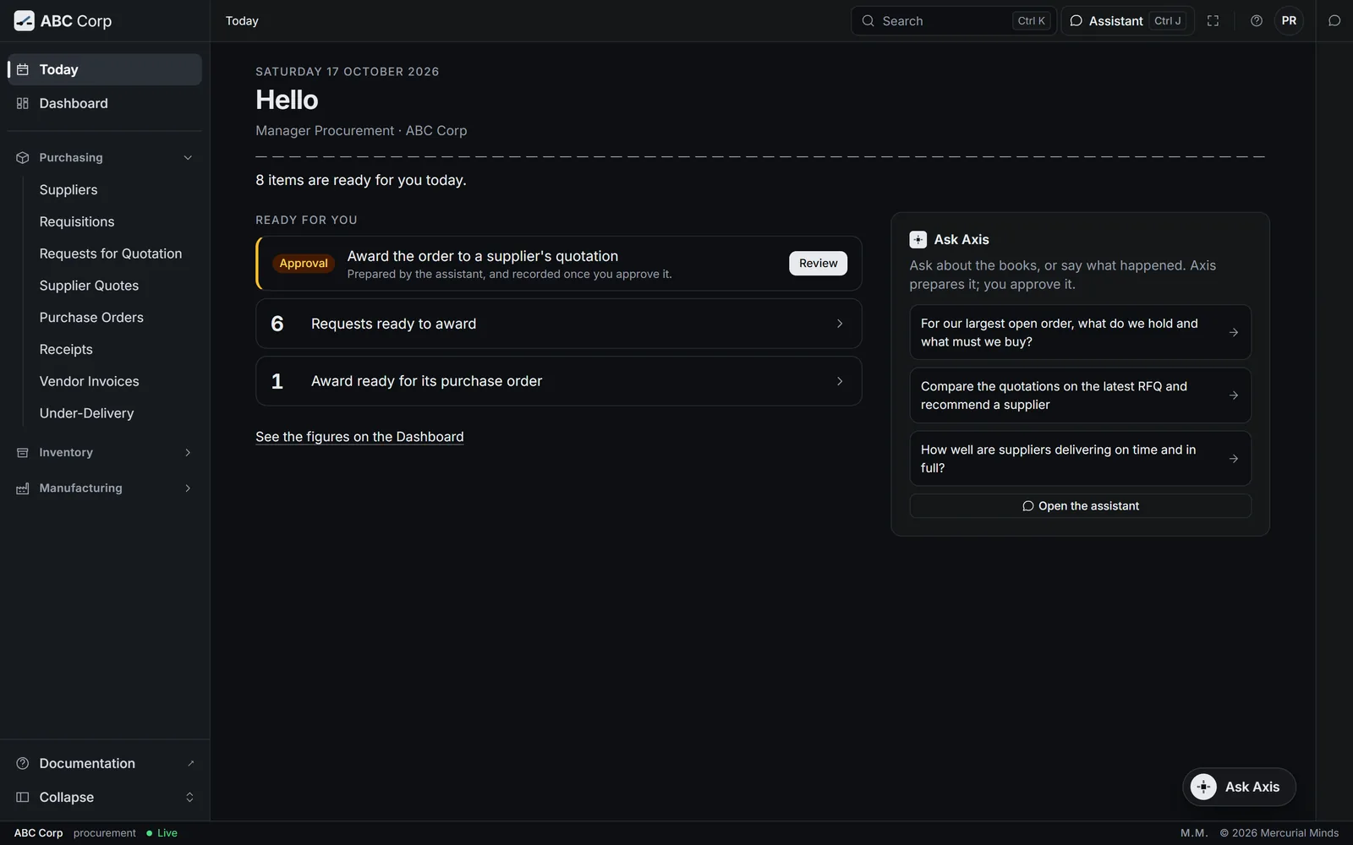
Task: Click the Dashboard grid icon
Action: [23, 103]
